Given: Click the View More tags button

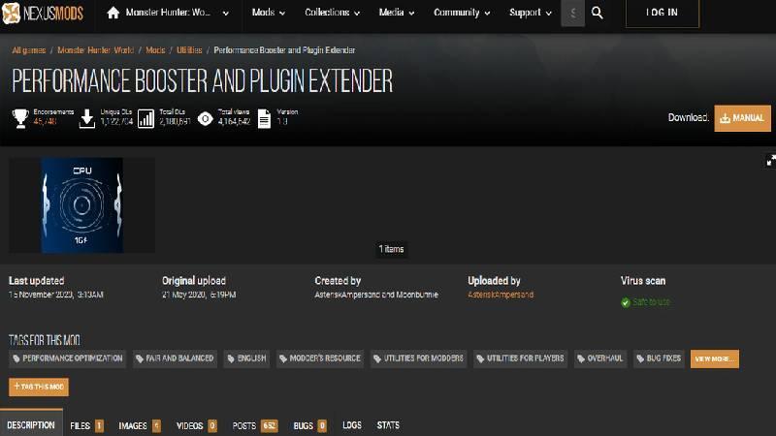Looking at the screenshot, I should coord(715,358).
